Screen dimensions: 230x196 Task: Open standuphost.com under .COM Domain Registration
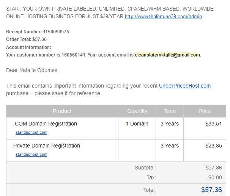click(32, 132)
